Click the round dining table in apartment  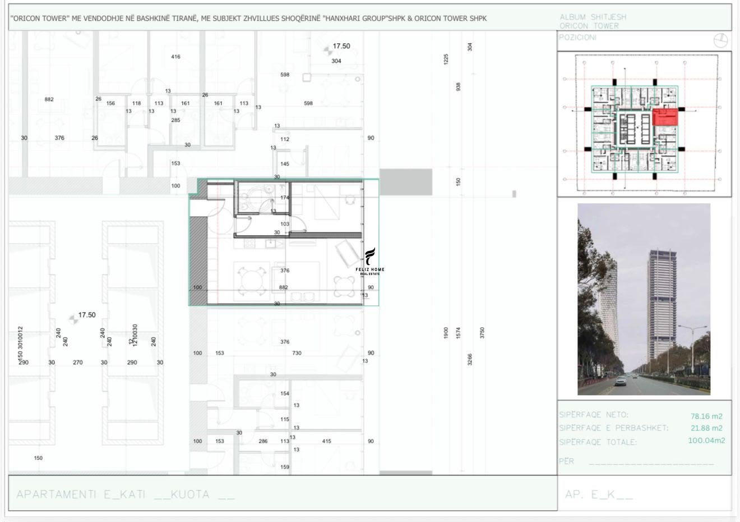coord(251,279)
